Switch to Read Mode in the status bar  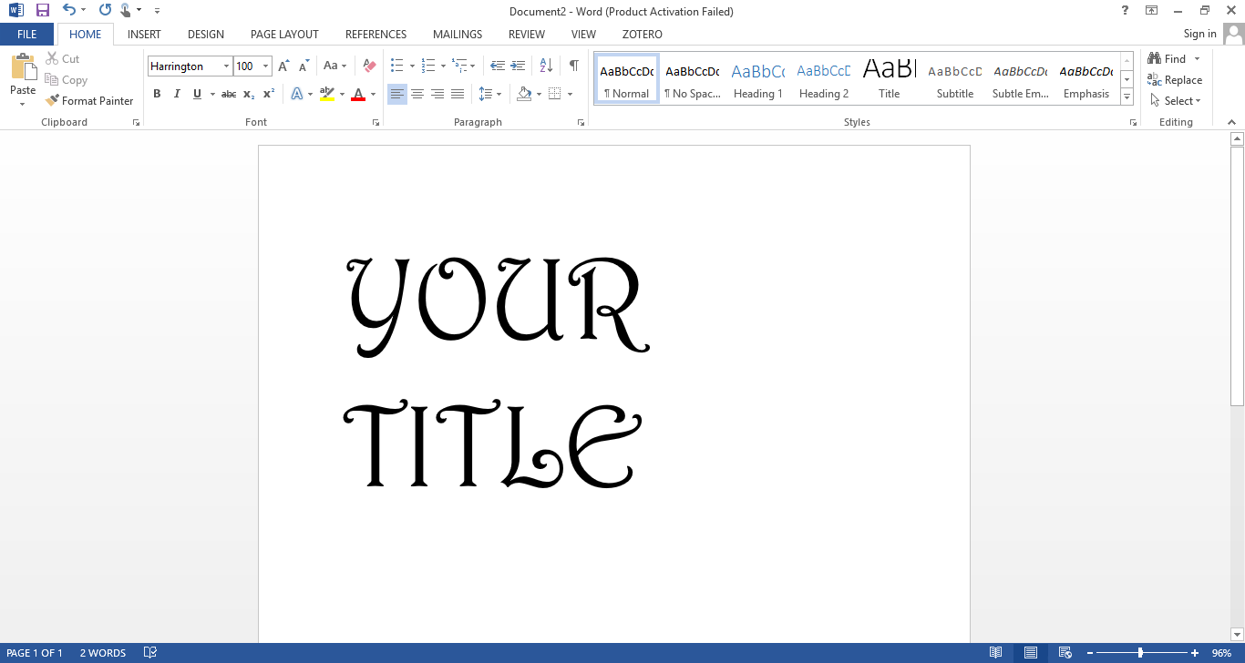point(995,652)
